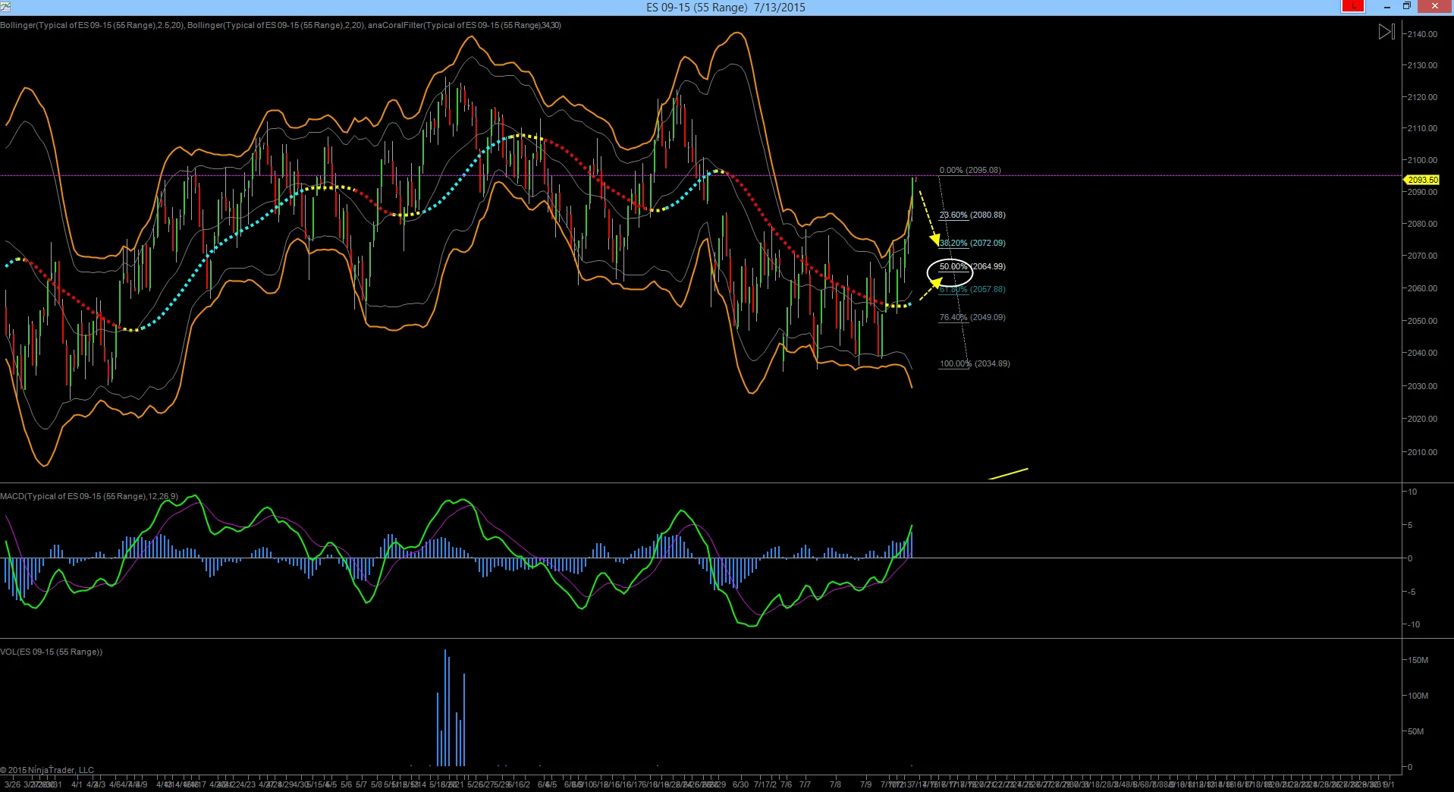Select the 38.20% (2072.09) Fibonacci level
The image size is (1454, 792).
[972, 243]
